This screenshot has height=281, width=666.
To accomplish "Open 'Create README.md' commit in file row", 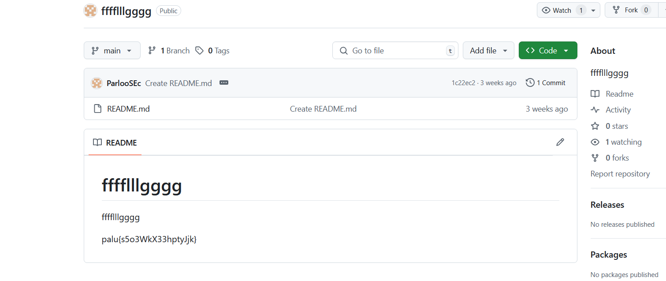I will point(323,109).
